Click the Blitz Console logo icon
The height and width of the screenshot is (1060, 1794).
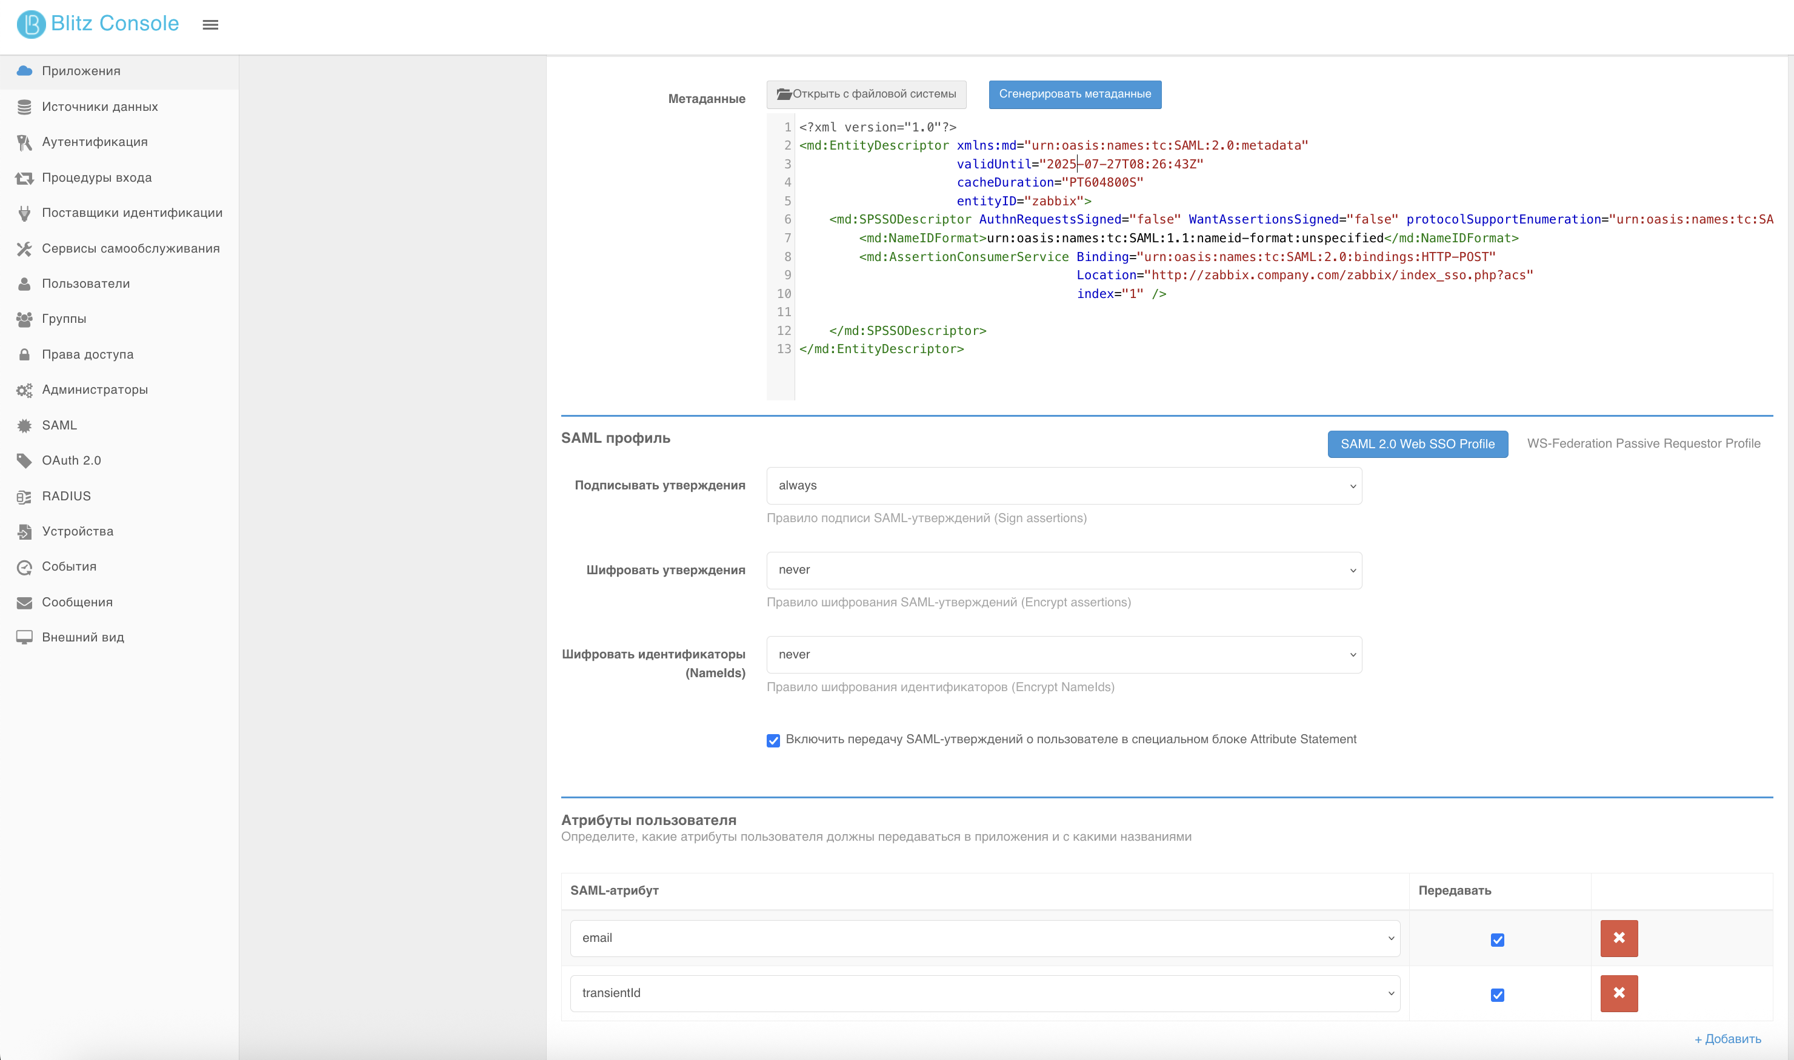pos(31,24)
